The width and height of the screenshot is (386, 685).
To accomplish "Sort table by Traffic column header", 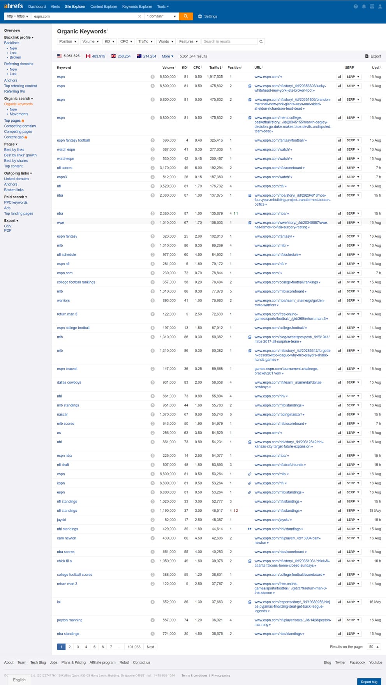I will (x=215, y=67).
